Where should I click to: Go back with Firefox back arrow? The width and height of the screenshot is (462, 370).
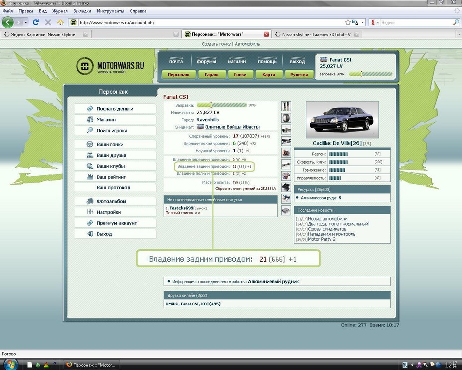click(8, 22)
